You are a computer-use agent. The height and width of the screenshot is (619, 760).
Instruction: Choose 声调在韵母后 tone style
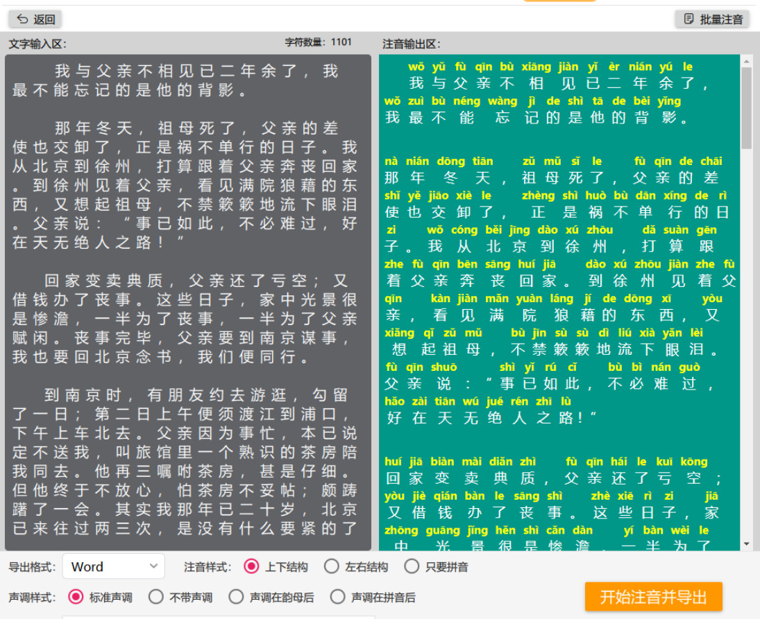tap(236, 597)
